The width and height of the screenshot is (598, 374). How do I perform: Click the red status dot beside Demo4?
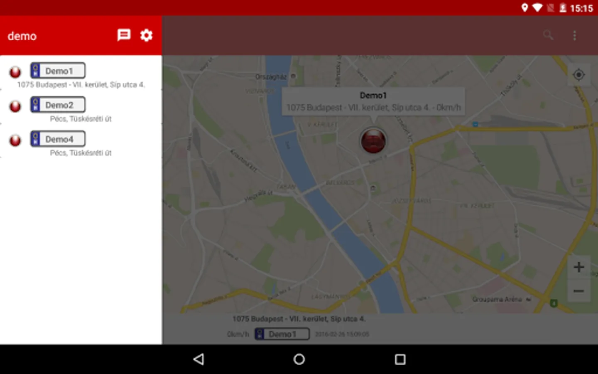pos(15,140)
